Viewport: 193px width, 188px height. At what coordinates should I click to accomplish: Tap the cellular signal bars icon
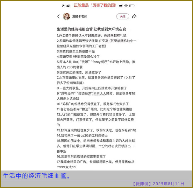point(121,6)
